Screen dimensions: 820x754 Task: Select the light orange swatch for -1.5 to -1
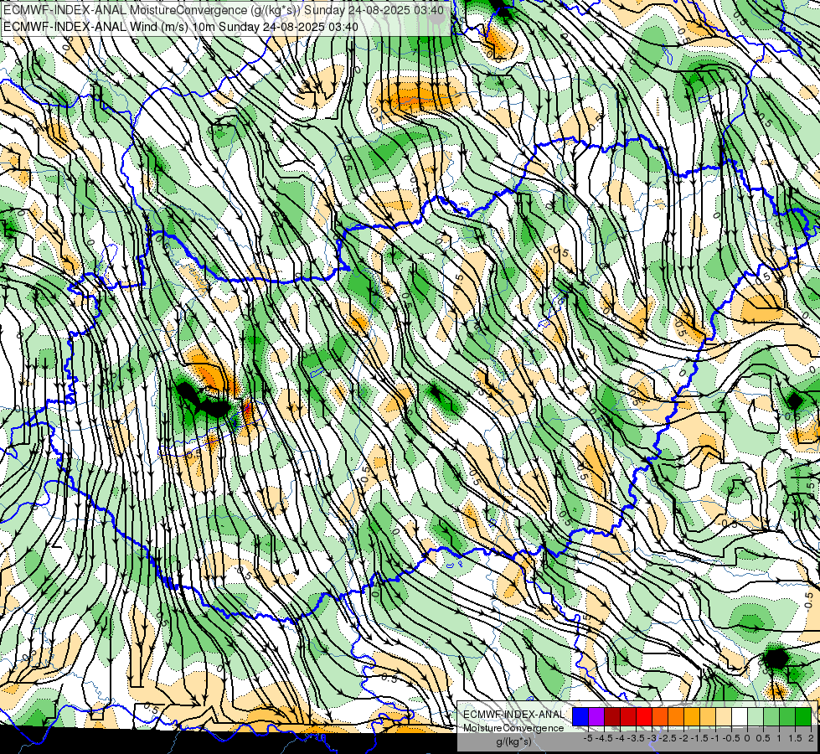pyautogui.click(x=708, y=716)
